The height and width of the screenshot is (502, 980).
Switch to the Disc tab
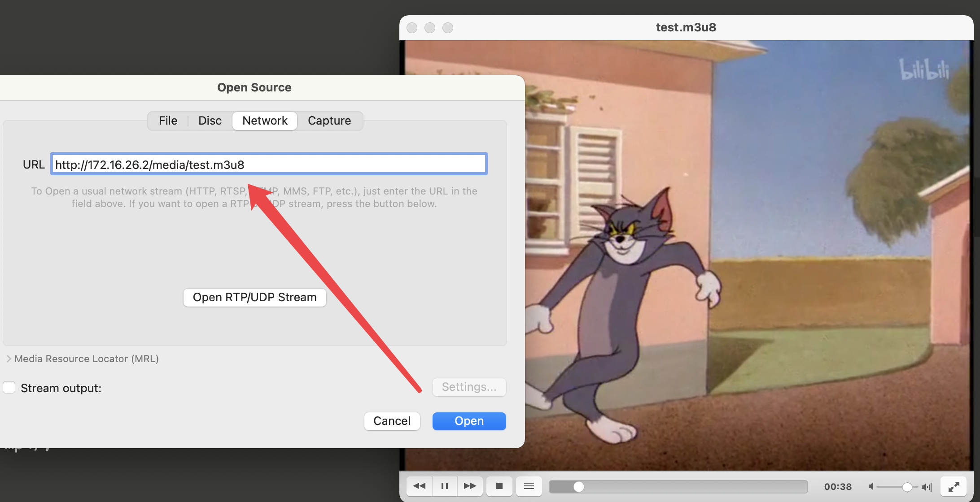210,121
